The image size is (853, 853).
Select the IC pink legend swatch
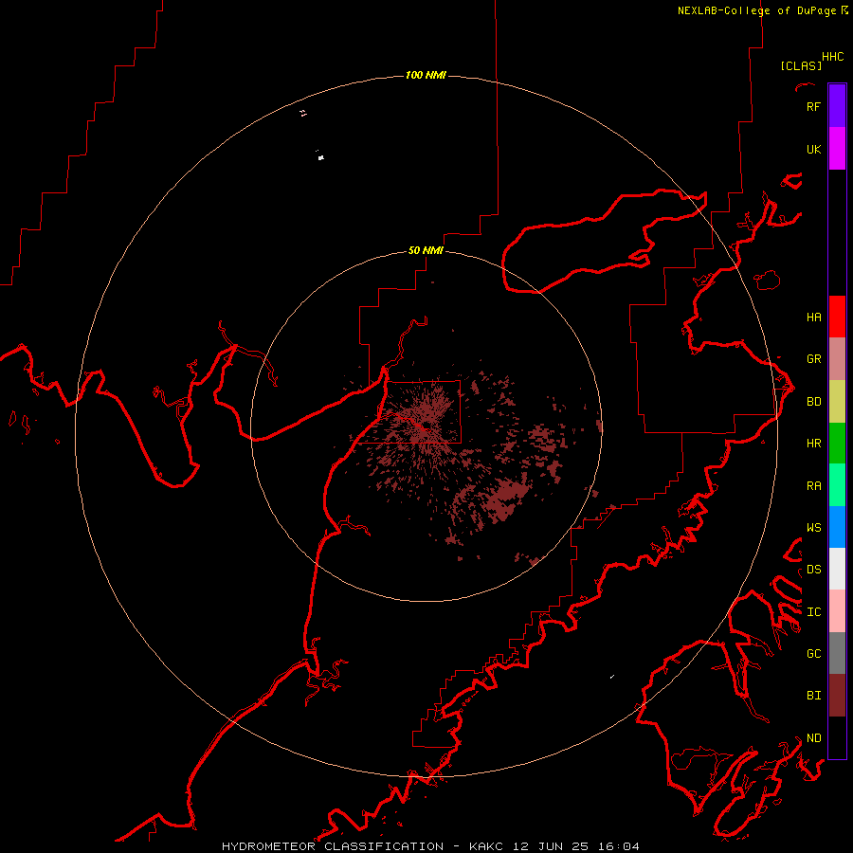coord(837,611)
